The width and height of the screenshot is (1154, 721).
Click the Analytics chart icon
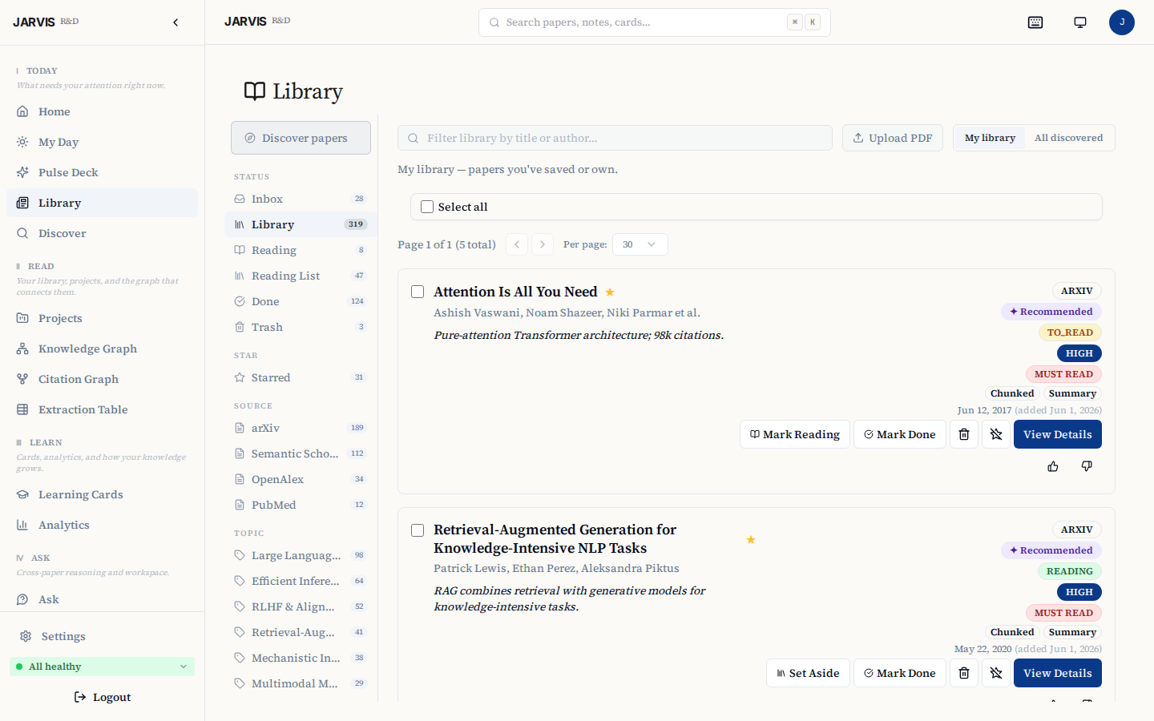pyautogui.click(x=22, y=525)
